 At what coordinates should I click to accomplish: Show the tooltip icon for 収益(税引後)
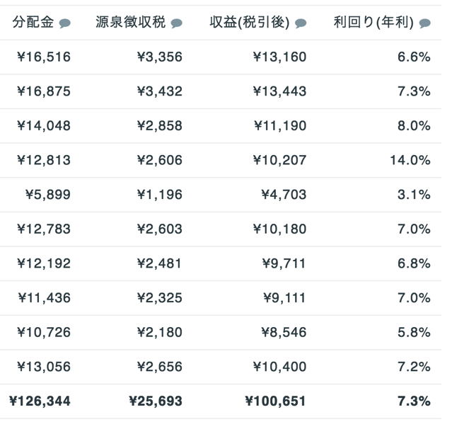[301, 23]
